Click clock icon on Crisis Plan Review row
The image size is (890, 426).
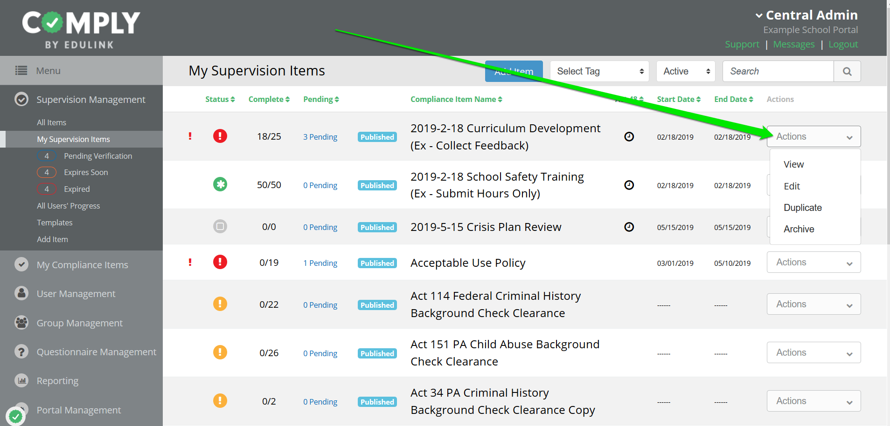pos(629,227)
